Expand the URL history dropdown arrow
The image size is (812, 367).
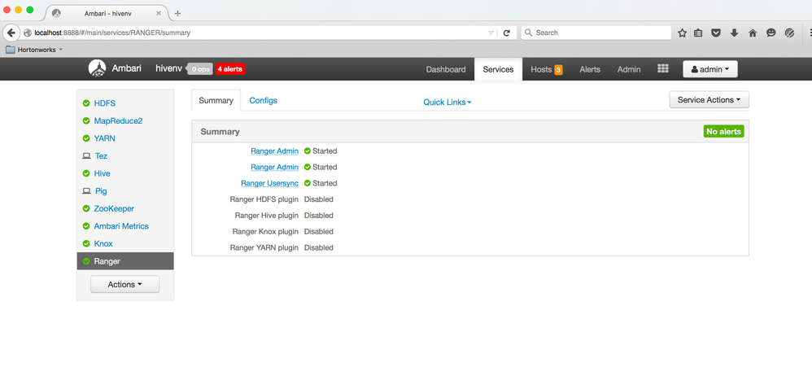point(491,33)
